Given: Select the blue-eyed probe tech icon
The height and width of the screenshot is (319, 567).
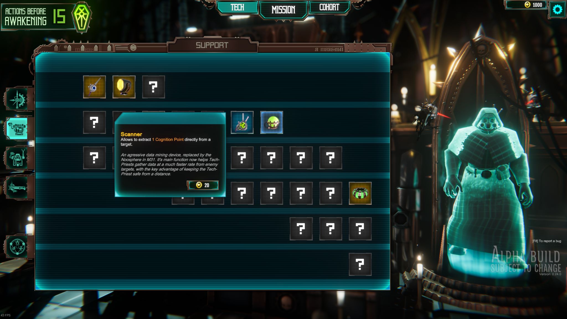Looking at the screenshot, I should click(x=94, y=87).
